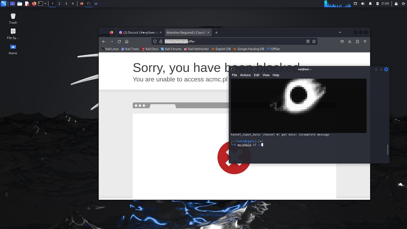Viewport: 407px width, 229px height.
Task: Open the Firefox hamburger menu
Action: pos(365,41)
